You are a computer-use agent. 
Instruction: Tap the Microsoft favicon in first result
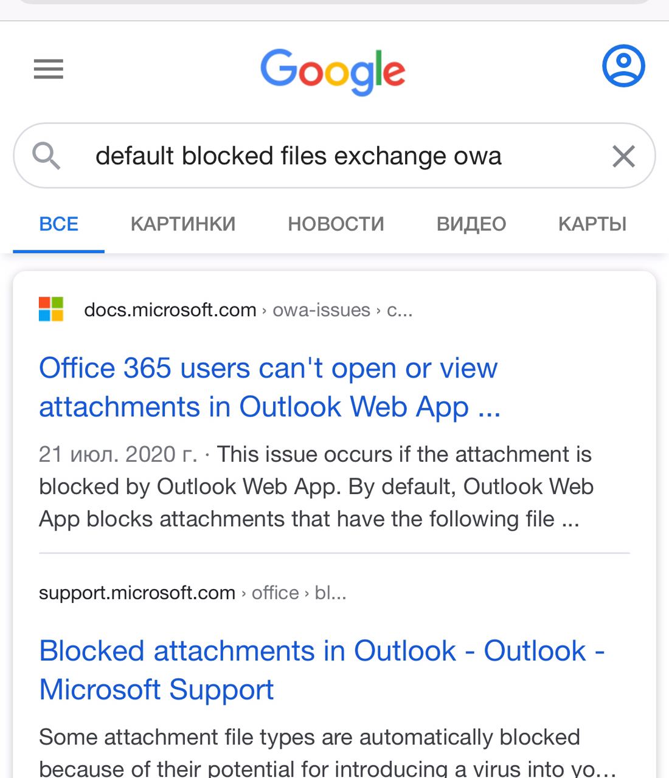tap(51, 309)
